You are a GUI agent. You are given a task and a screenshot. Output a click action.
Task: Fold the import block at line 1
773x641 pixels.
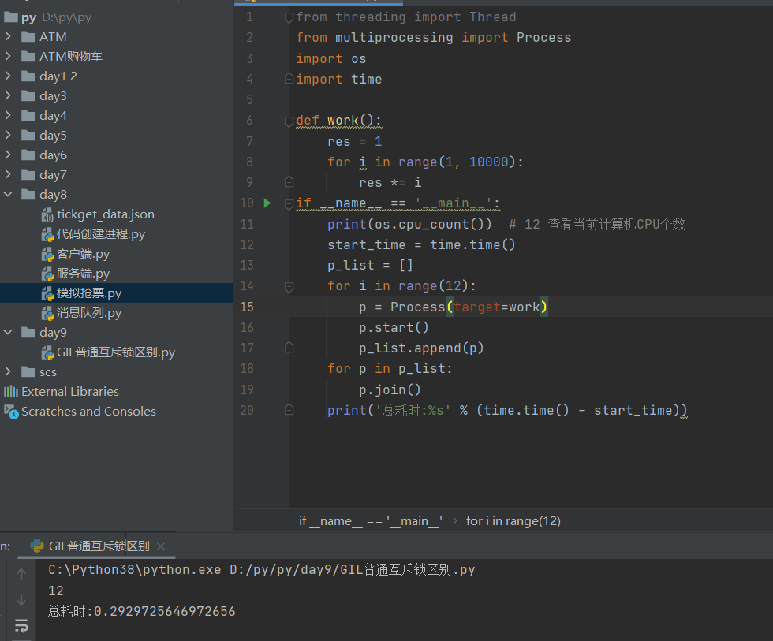click(x=289, y=17)
